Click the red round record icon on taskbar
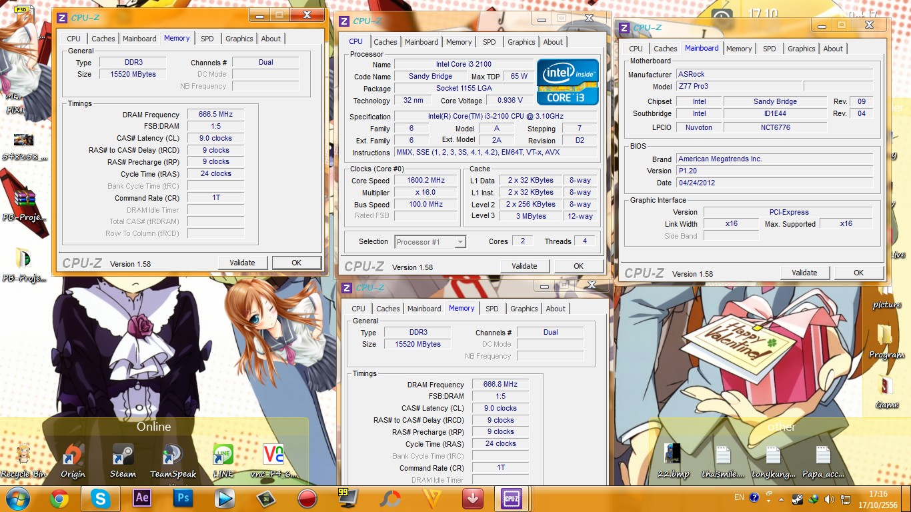The width and height of the screenshot is (911, 512). 307,498
